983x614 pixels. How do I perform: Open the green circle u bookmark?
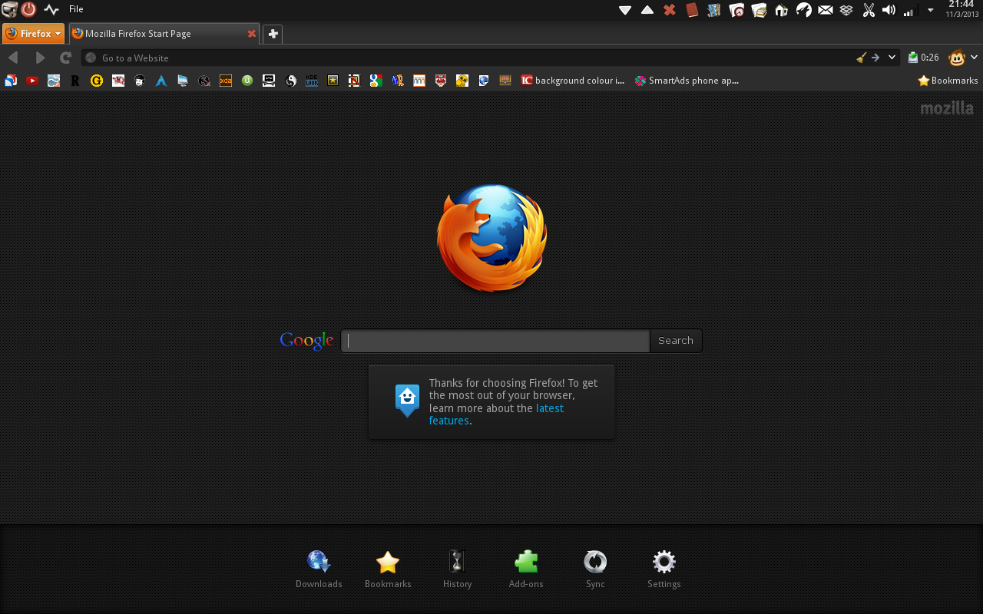coord(247,80)
